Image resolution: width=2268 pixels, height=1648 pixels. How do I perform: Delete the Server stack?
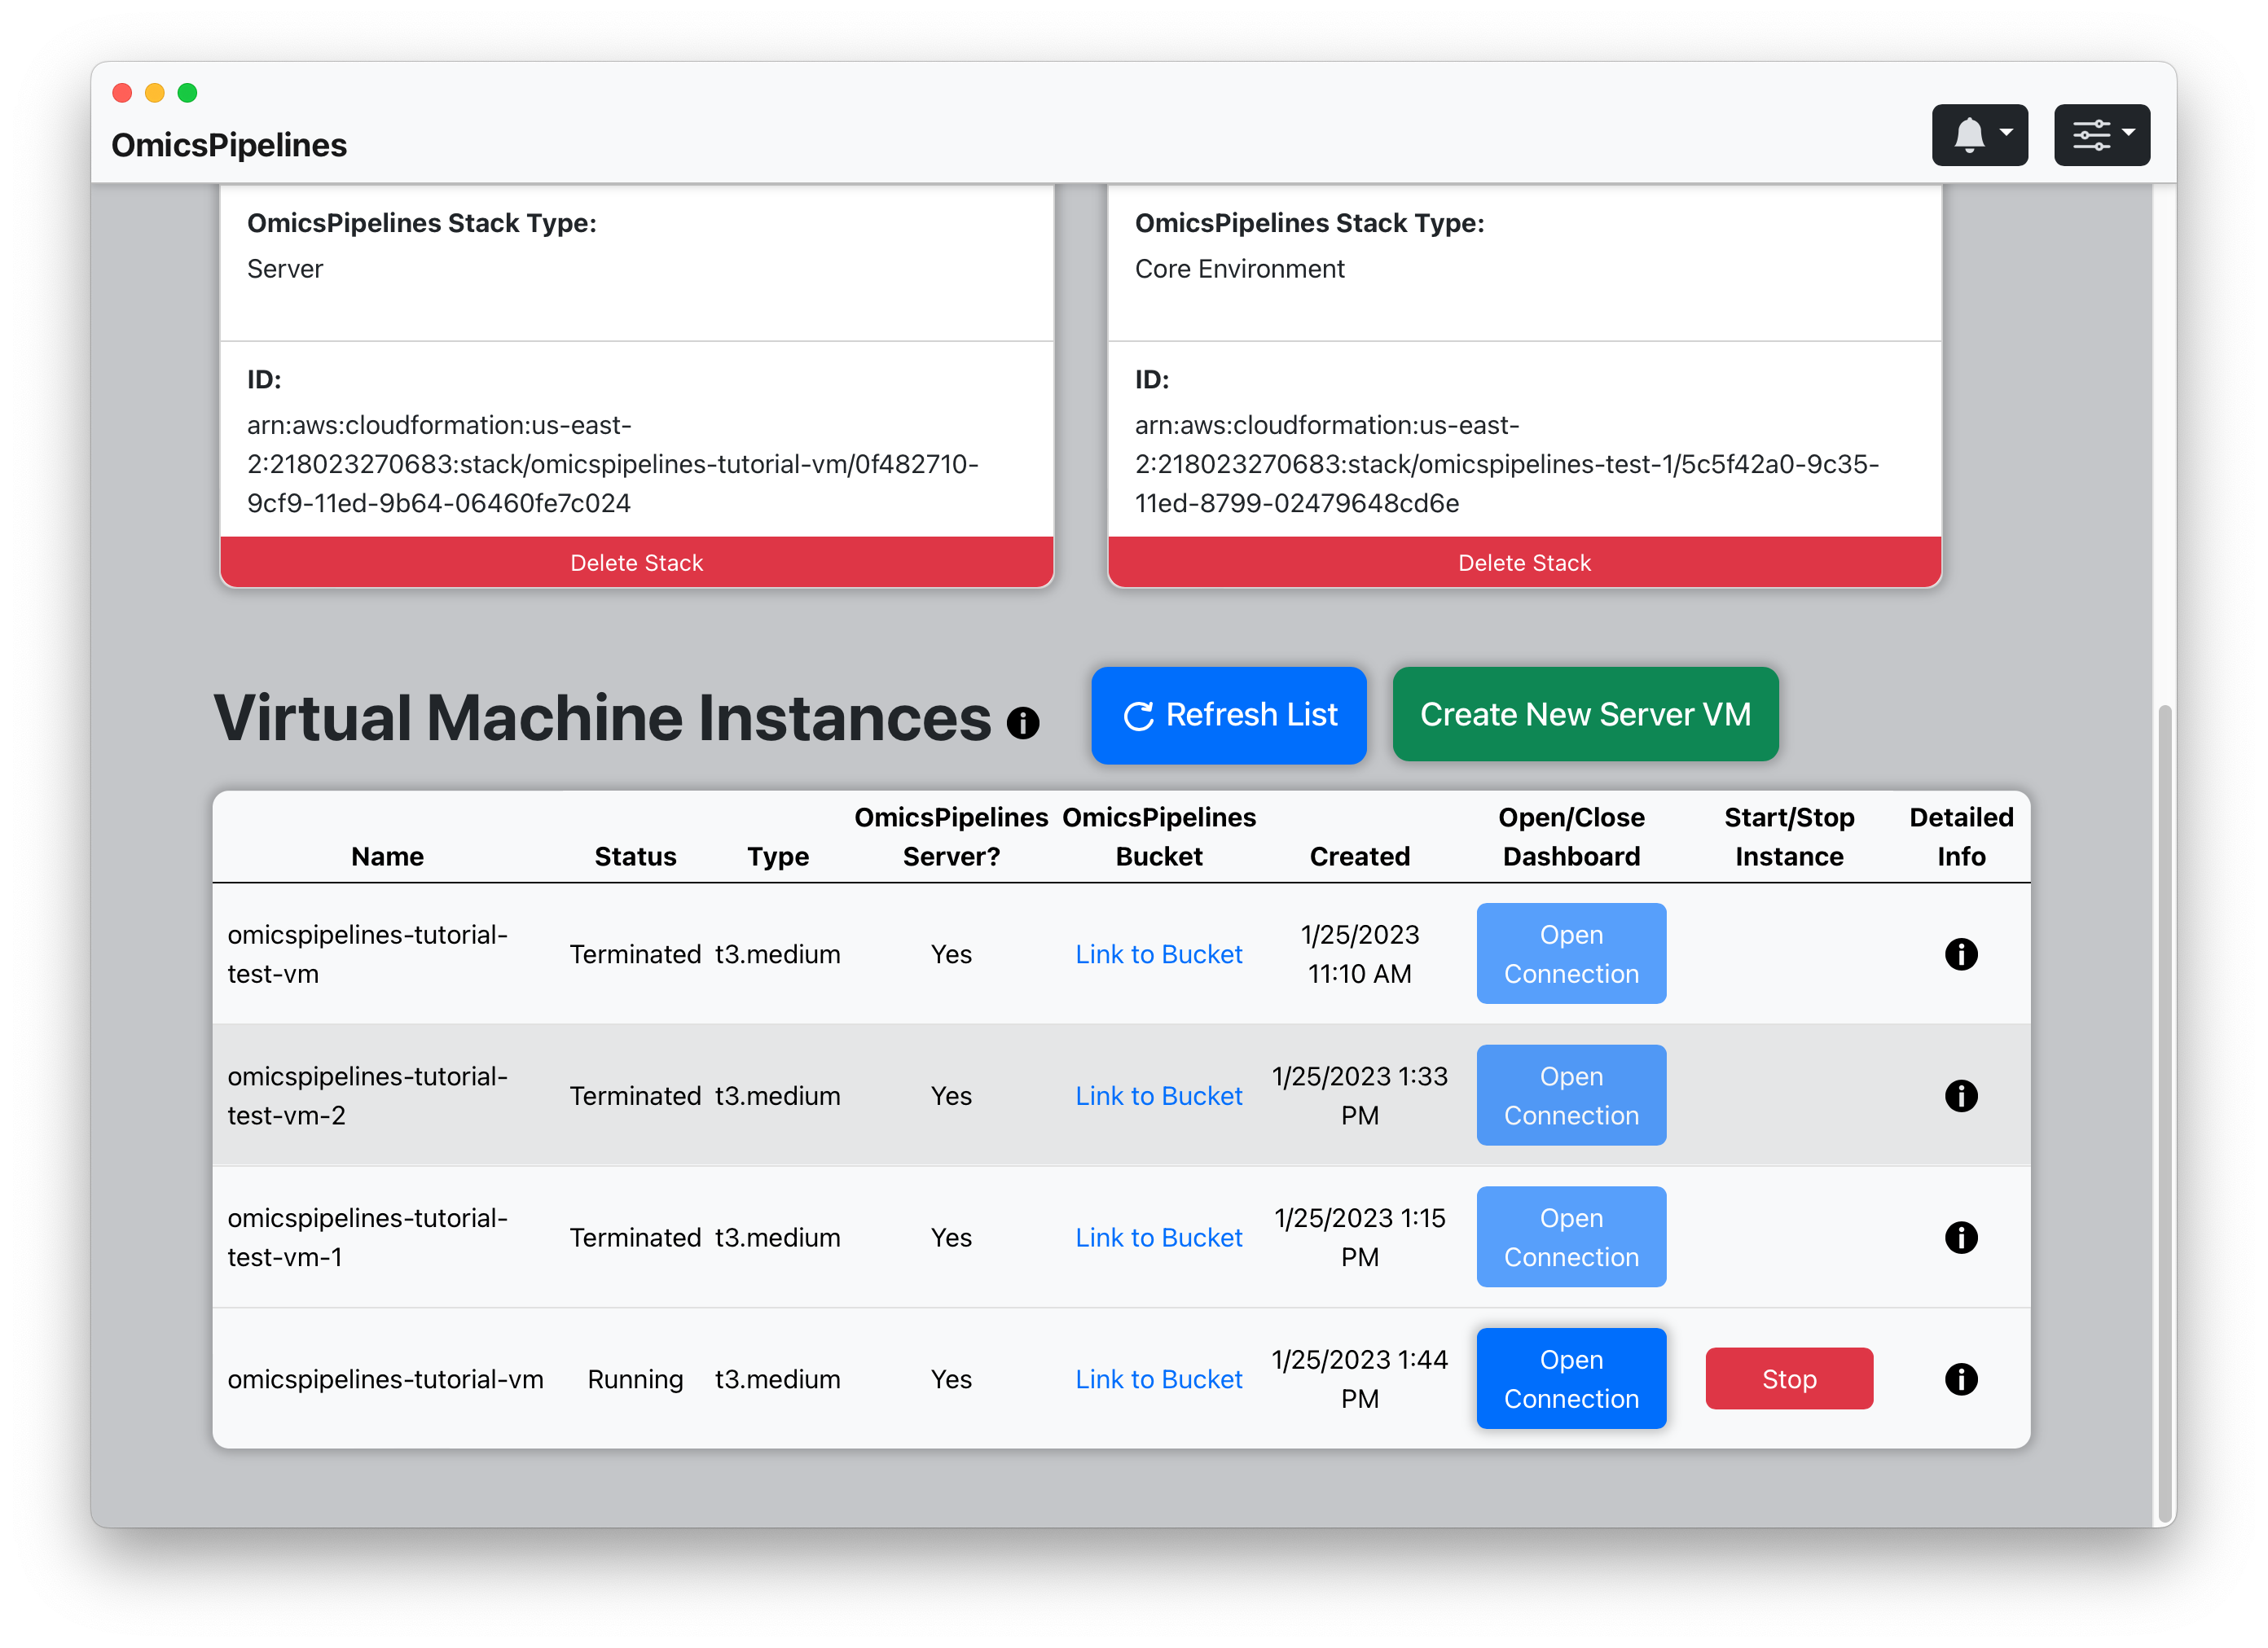(636, 563)
